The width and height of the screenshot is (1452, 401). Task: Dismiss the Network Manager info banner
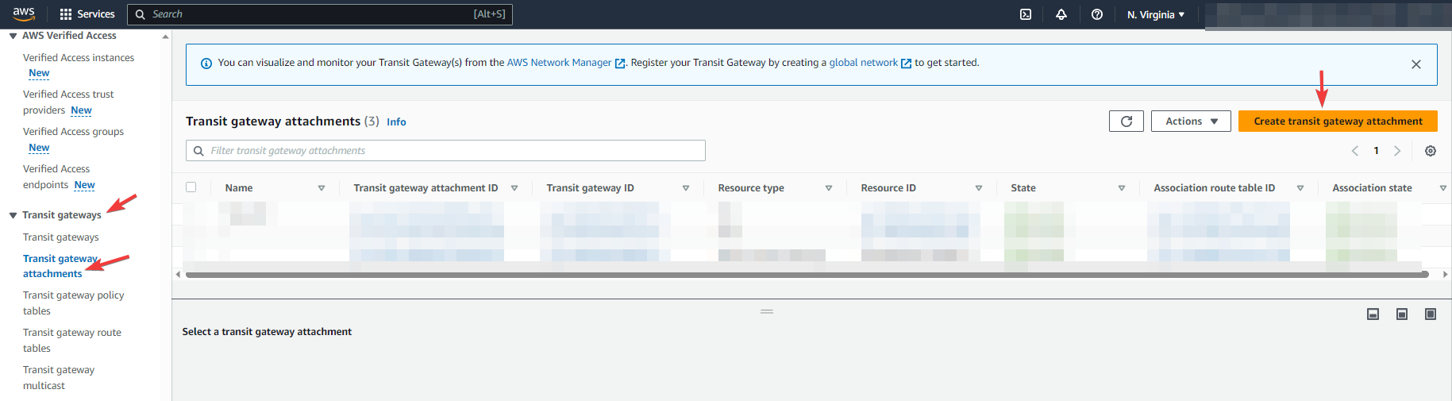pyautogui.click(x=1416, y=64)
